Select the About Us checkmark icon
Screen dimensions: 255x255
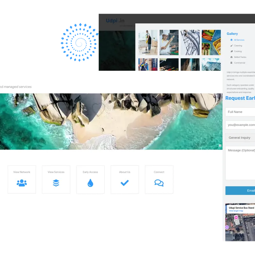pos(125,183)
